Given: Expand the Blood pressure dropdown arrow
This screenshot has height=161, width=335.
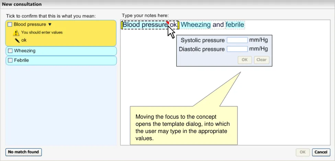Looking at the screenshot, I should 50,25.
